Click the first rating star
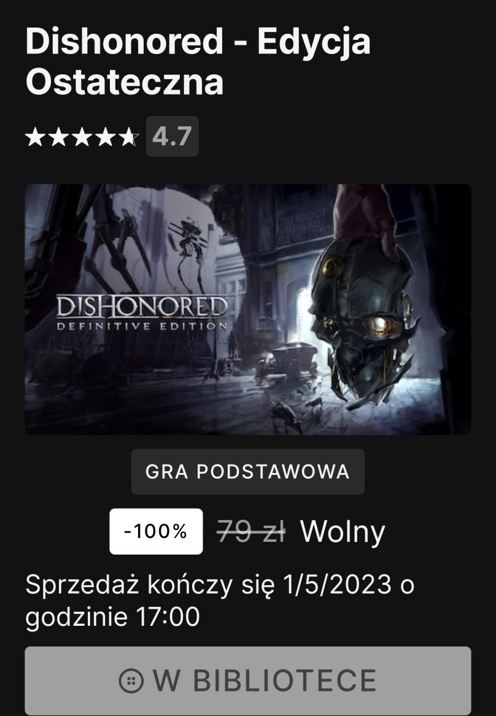Screen dimensions: 496x716 coord(36,137)
